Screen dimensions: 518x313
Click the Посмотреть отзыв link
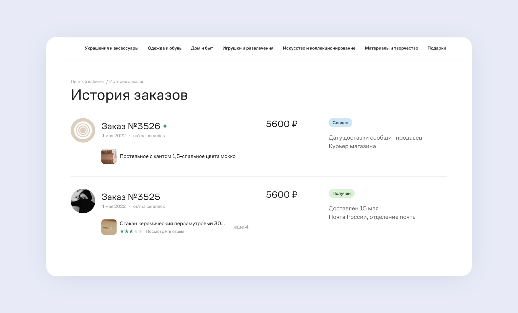pyautogui.click(x=165, y=231)
